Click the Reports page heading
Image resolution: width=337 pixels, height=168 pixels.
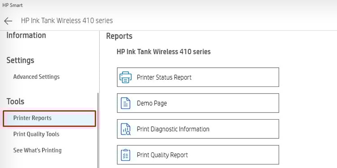click(x=119, y=36)
